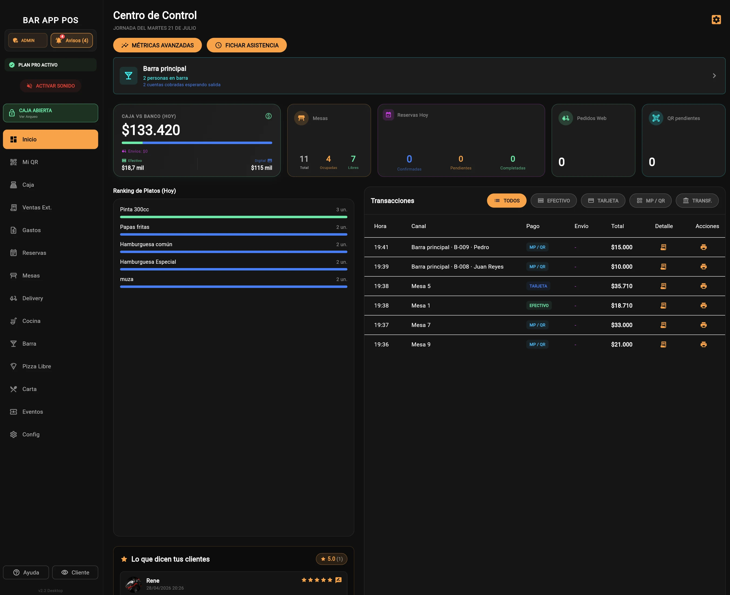The height and width of the screenshot is (595, 730).
Task: Filter transactions by Efectivo
Action: 554,200
